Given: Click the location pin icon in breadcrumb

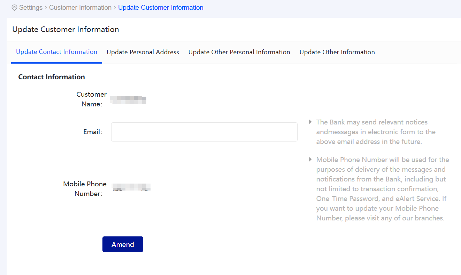Looking at the screenshot, I should point(14,8).
